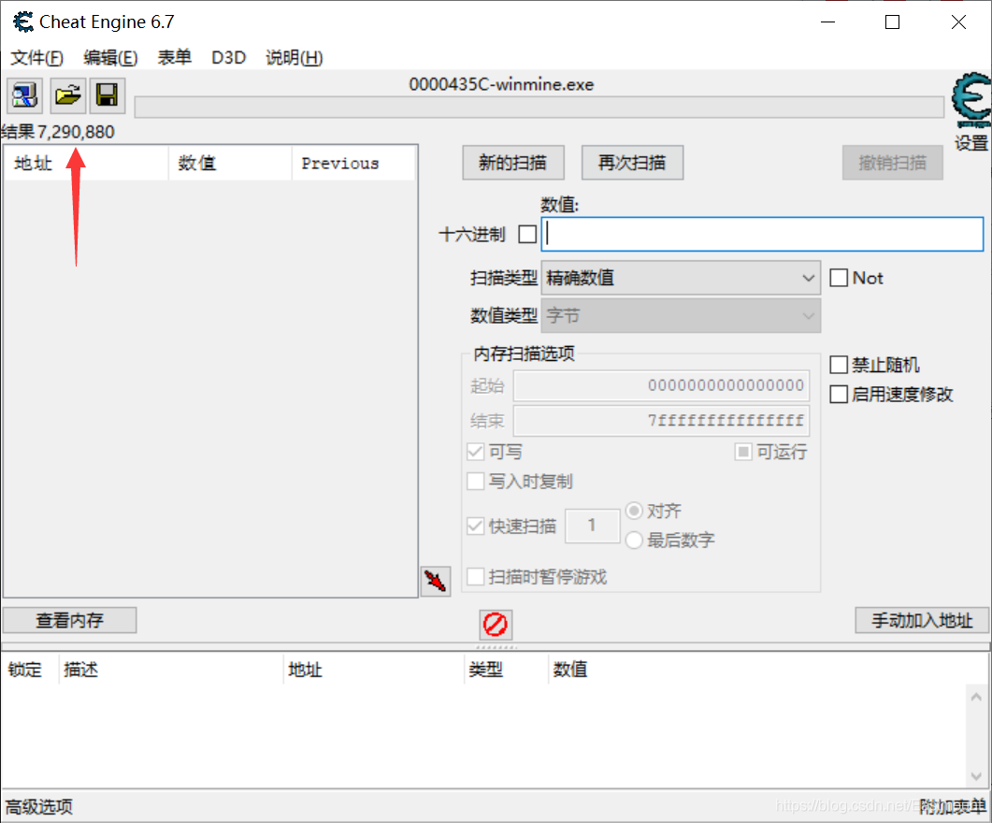Screen dimensions: 992x823
Task: Click the red arrow add-to-address-list icon
Action: [436, 581]
